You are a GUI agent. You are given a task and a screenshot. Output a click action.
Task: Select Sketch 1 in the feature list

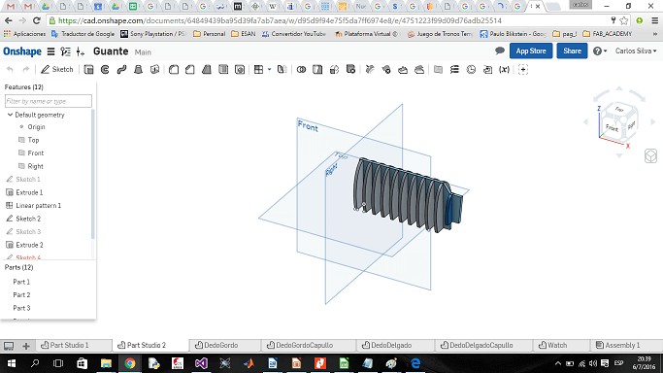click(28, 180)
